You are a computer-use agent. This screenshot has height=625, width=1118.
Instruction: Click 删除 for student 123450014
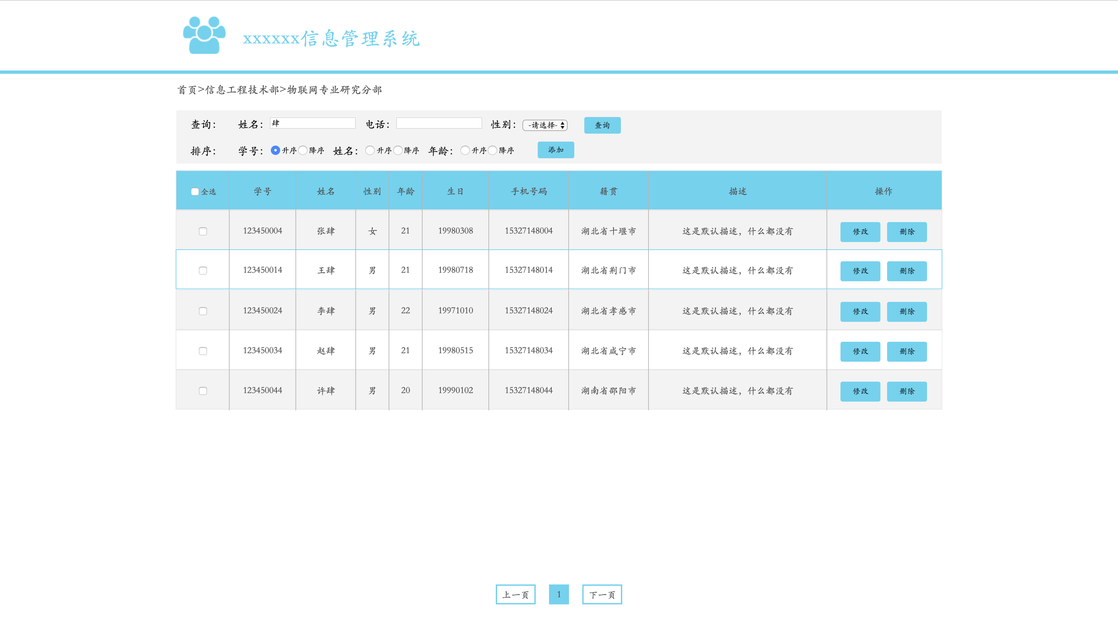click(907, 271)
